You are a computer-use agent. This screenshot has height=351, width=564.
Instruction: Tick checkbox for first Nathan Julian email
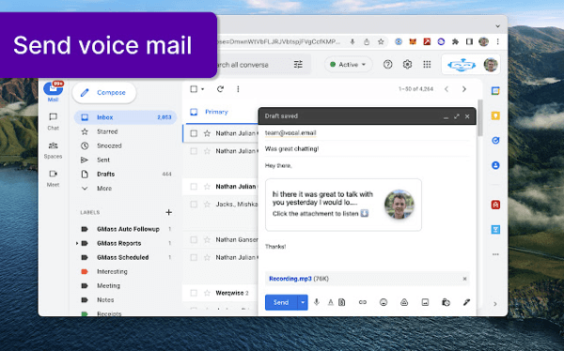pyautogui.click(x=194, y=133)
